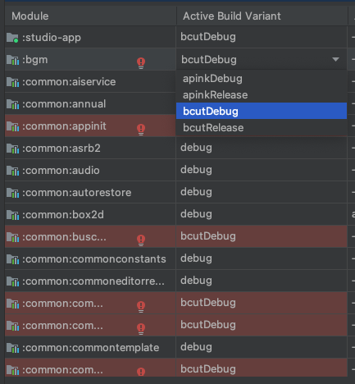Click the error bulb icon in :bgm row
This screenshot has width=355, height=384.
(x=141, y=63)
